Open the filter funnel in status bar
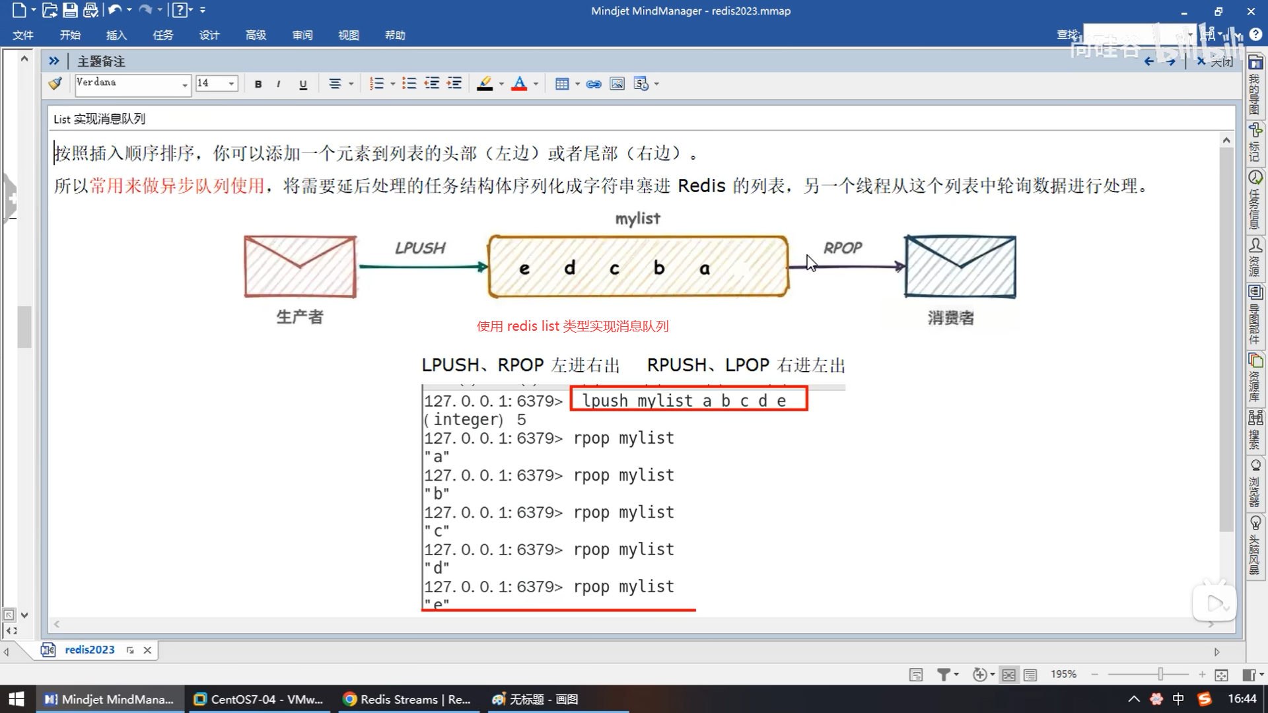1268x713 pixels. pyautogui.click(x=944, y=675)
